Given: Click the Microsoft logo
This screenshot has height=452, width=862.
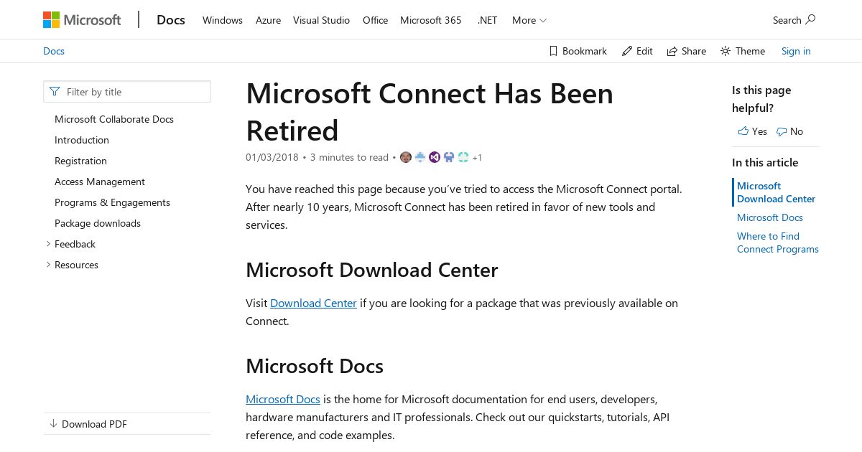Looking at the screenshot, I should [x=82, y=20].
